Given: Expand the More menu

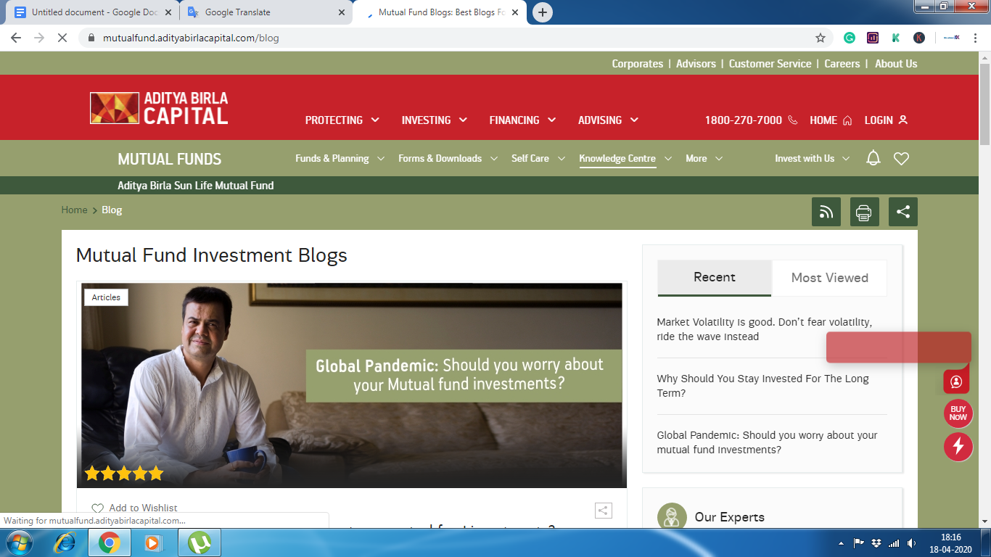Looking at the screenshot, I should click(704, 158).
